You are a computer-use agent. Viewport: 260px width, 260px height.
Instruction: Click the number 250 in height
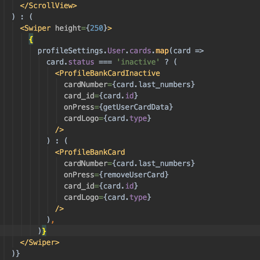97,28
